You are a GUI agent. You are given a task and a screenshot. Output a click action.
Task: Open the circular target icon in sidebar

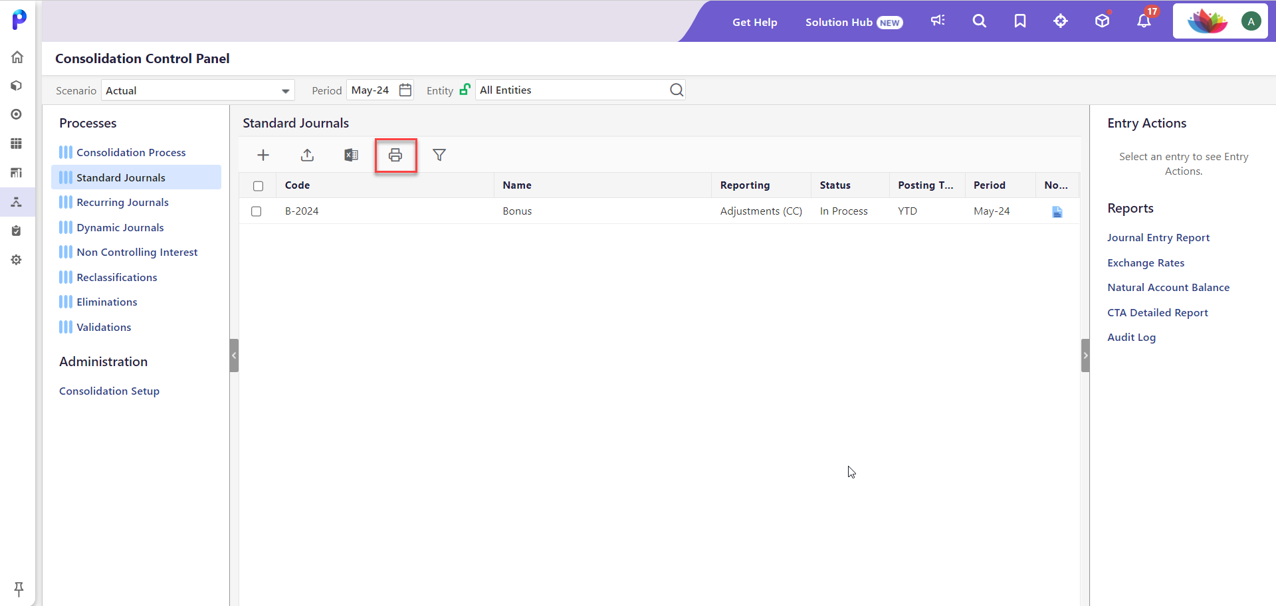17,114
